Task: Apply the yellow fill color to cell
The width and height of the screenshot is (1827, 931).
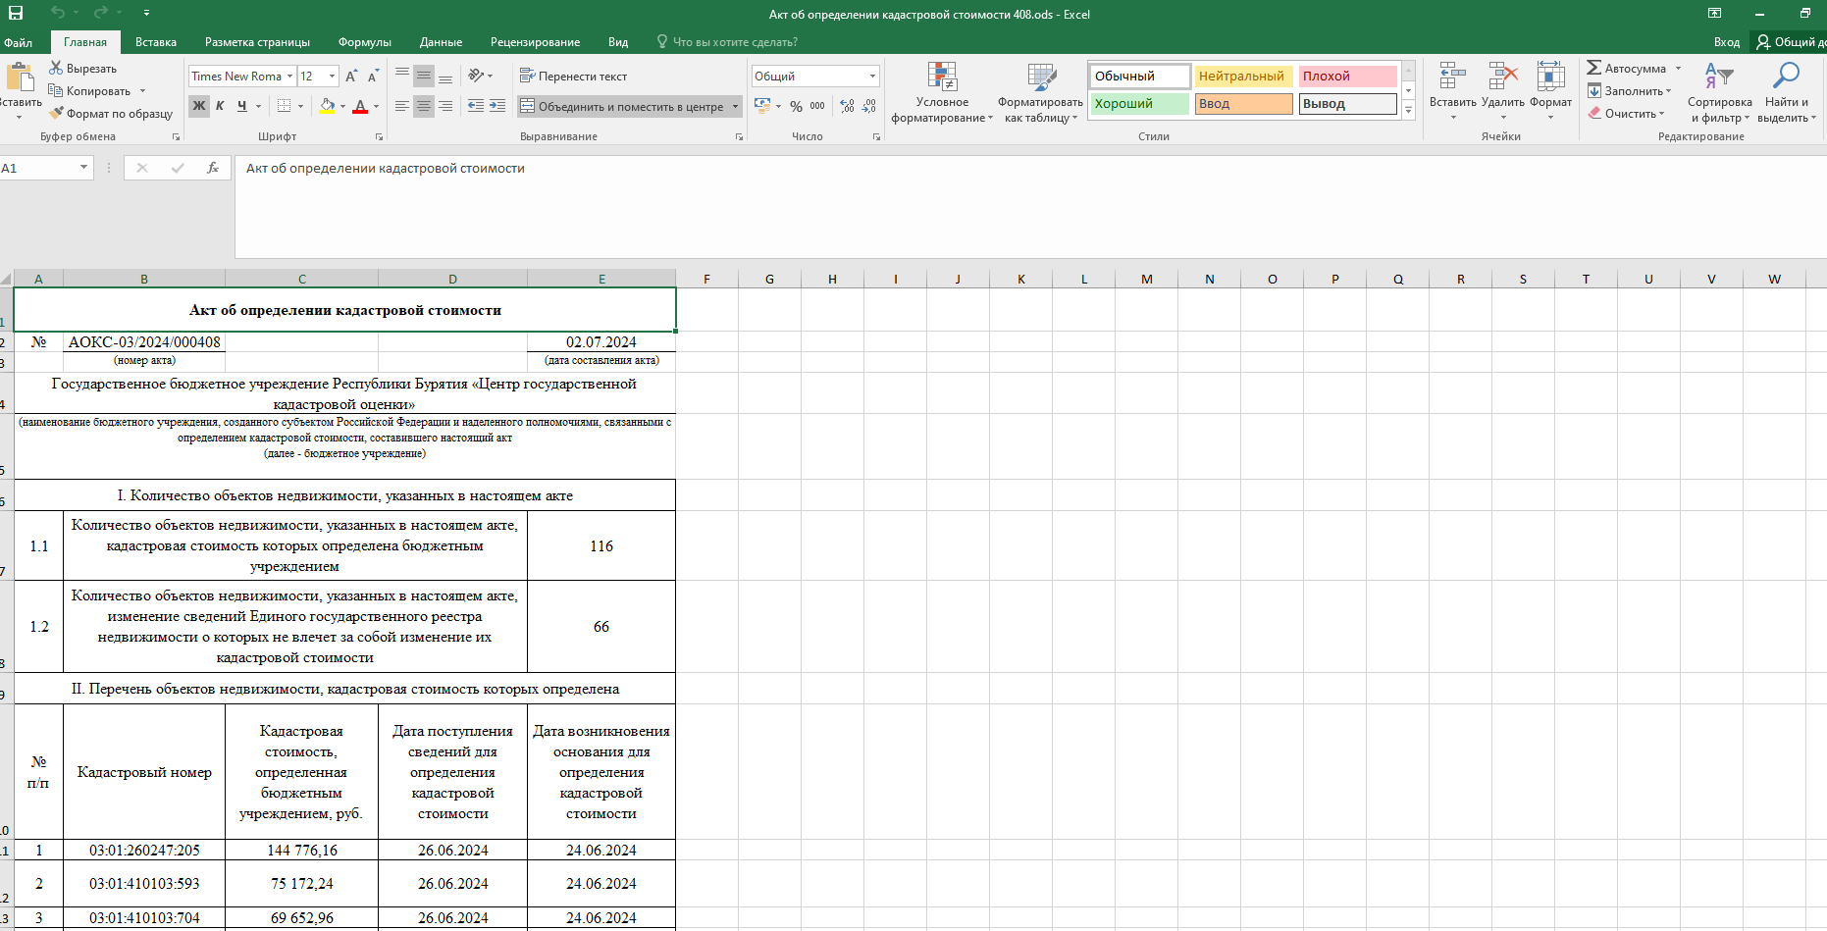Action: (x=328, y=106)
